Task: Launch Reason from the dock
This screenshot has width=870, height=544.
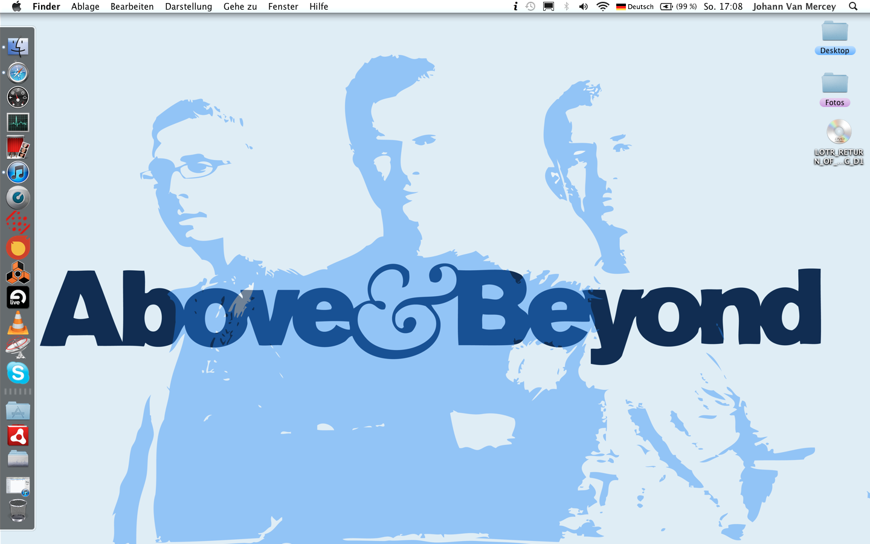Action: tap(18, 273)
